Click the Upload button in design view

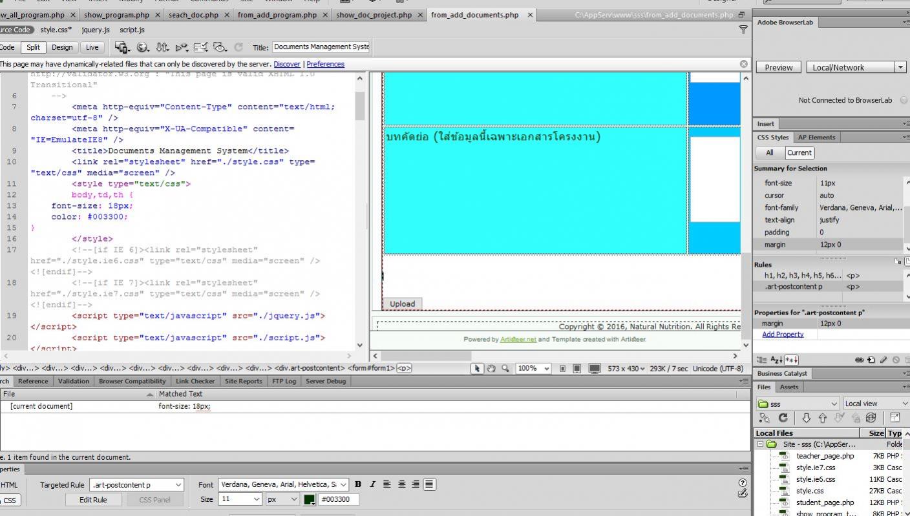pyautogui.click(x=402, y=304)
